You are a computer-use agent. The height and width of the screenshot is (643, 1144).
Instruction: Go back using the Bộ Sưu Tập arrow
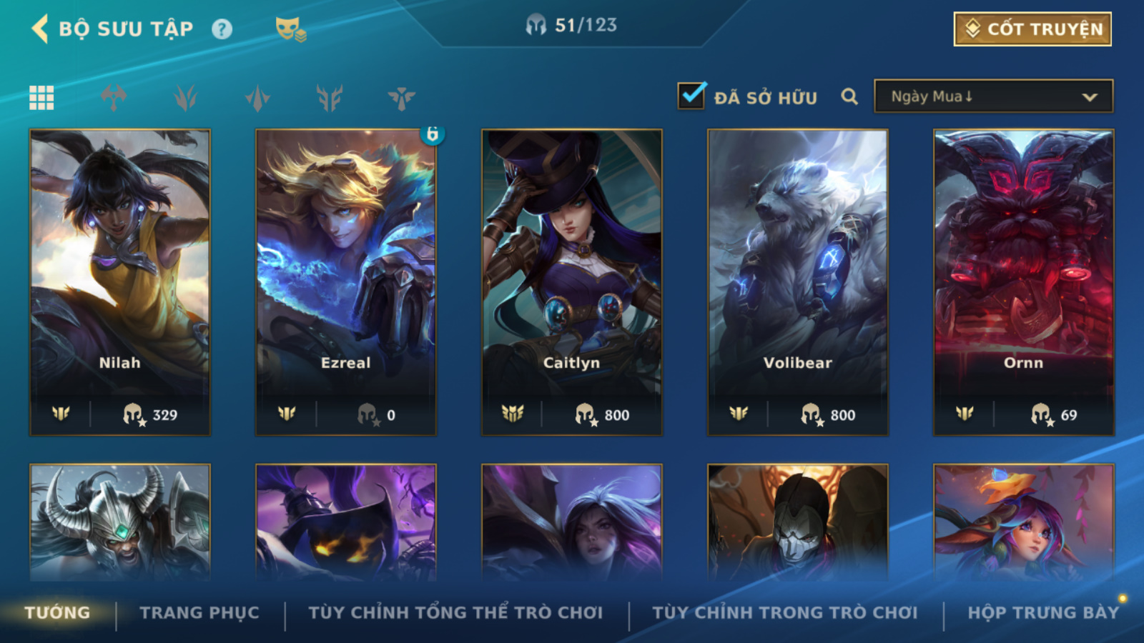[x=40, y=29]
